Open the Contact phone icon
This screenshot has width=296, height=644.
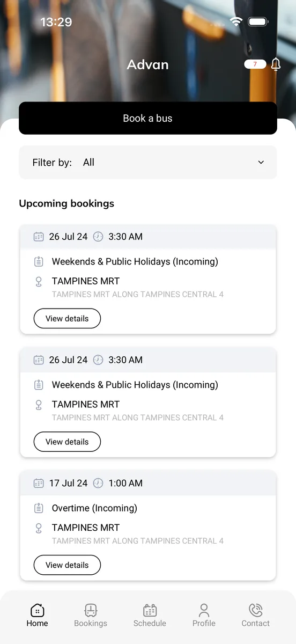coord(256,610)
